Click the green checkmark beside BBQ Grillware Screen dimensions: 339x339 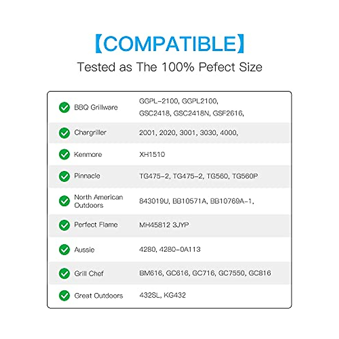pos(64,107)
